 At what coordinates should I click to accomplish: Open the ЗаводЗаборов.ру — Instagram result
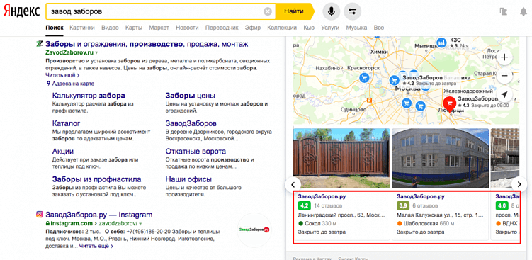click(99, 215)
